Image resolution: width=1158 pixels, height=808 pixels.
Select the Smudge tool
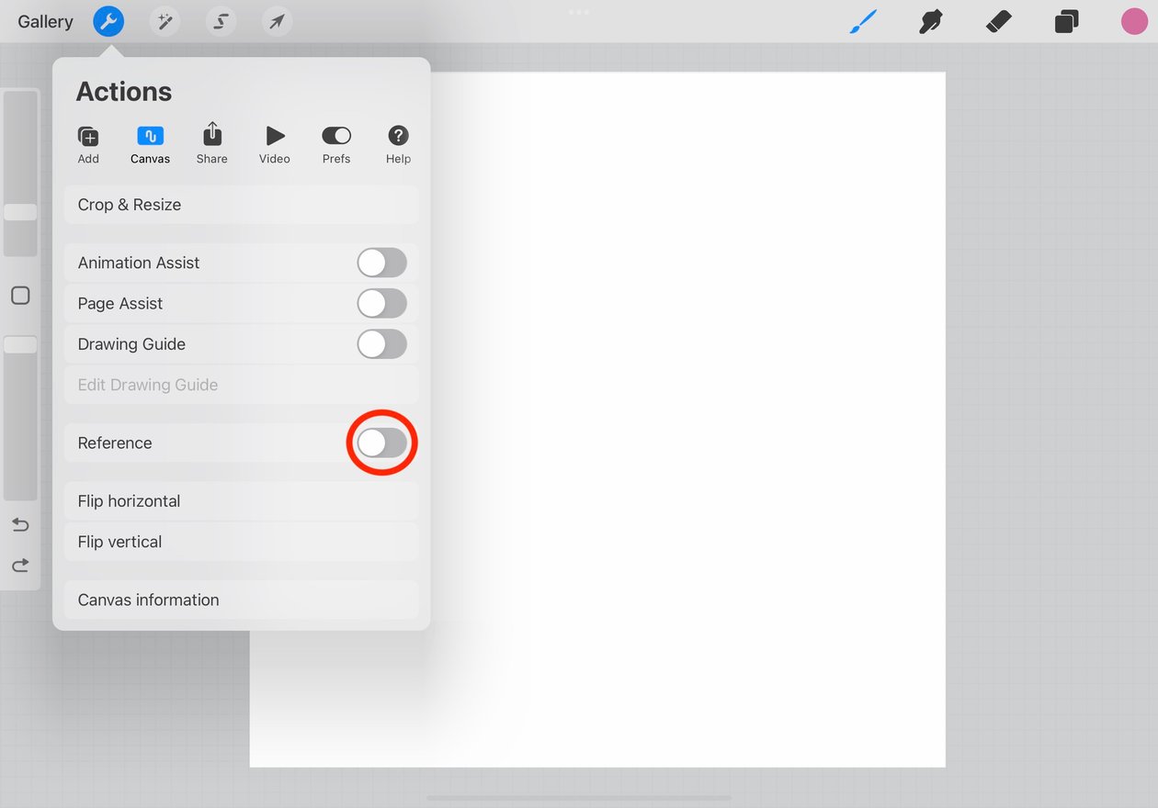tap(931, 21)
